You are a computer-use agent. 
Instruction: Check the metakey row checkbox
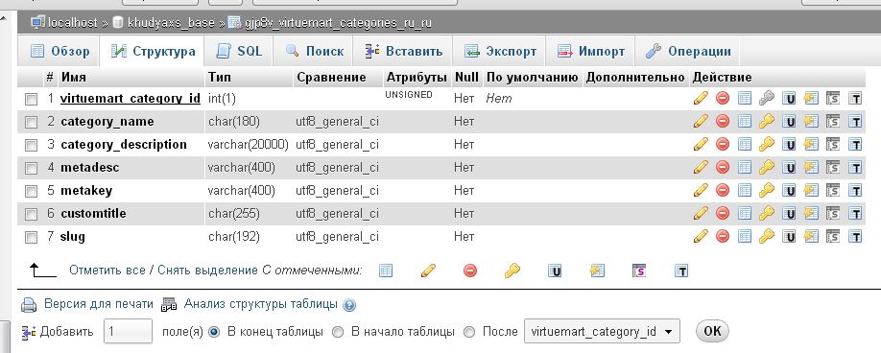click(31, 192)
